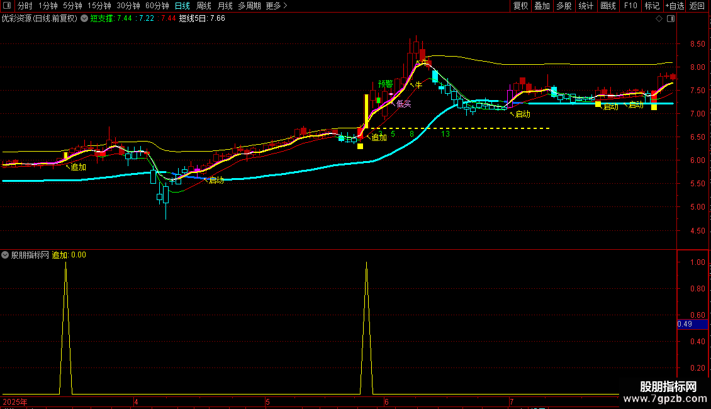Image resolution: width=711 pixels, height=409 pixels.
Task: Switch to 日线 daily chart
Action: pyautogui.click(x=182, y=6)
